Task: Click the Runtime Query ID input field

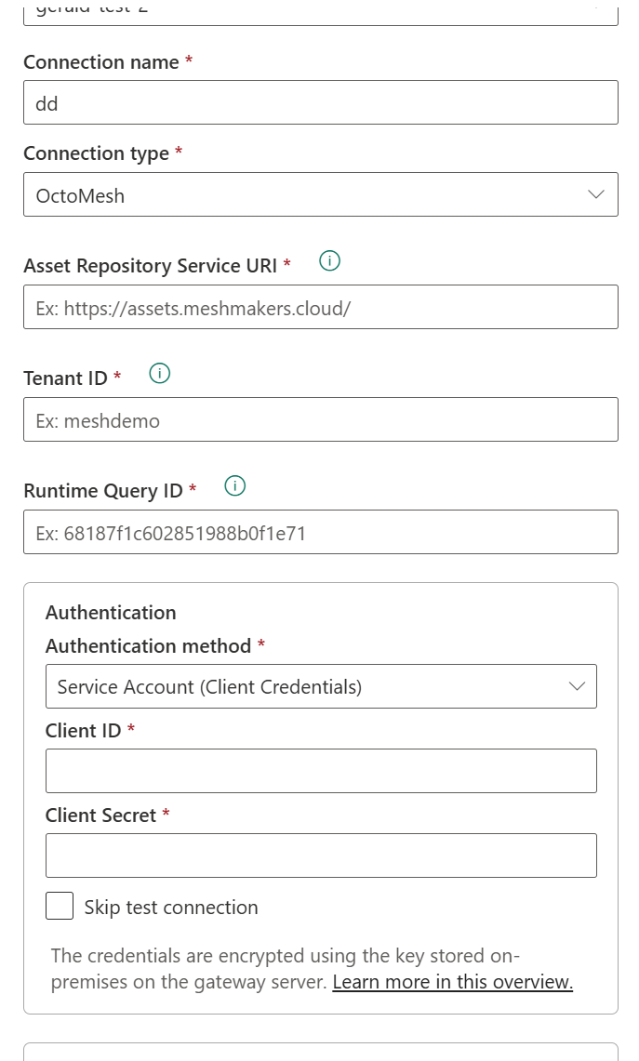Action: click(x=321, y=531)
